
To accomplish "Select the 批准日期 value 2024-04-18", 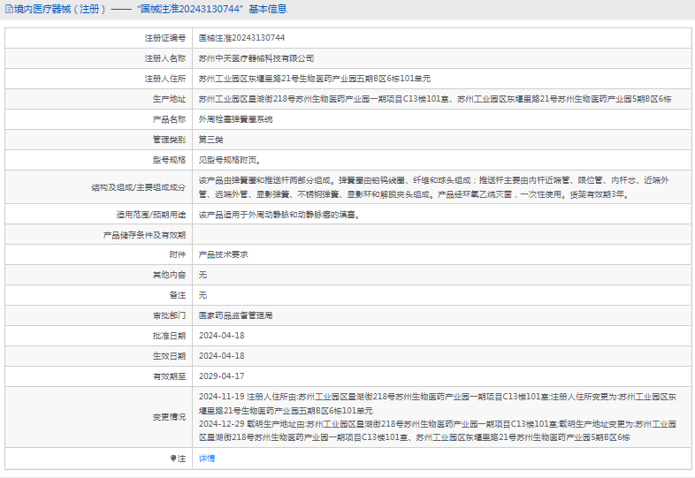I will 222,336.
